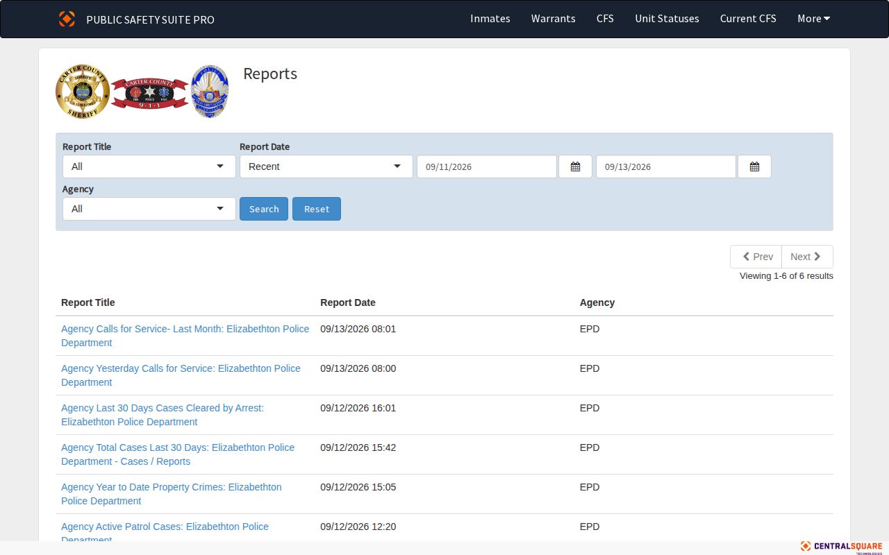The height and width of the screenshot is (555, 889).
Task: Click the Reports page heading
Action: point(270,74)
